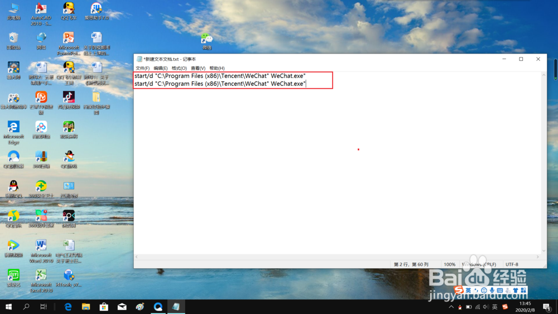Image resolution: width=558 pixels, height=314 pixels.
Task: Open Sogou toolbar soft keyboard icon
Action: click(x=499, y=291)
